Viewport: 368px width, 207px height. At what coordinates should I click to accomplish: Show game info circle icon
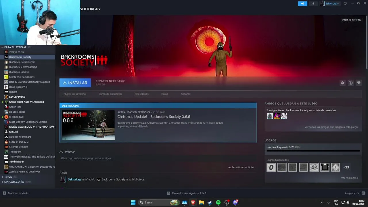tap(350, 83)
